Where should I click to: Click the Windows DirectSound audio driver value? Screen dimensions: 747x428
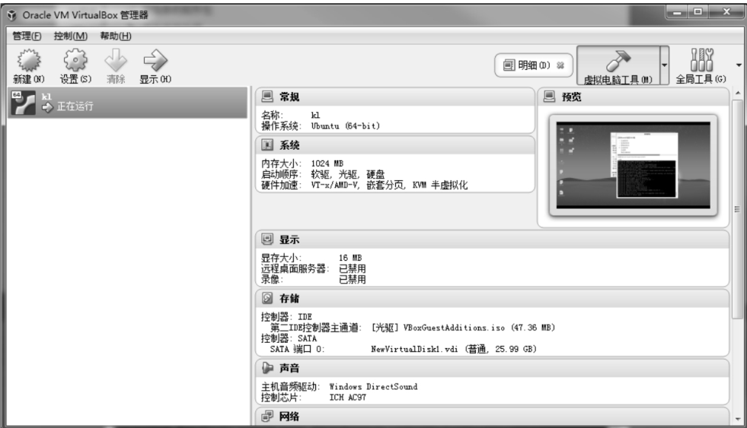[x=373, y=387]
